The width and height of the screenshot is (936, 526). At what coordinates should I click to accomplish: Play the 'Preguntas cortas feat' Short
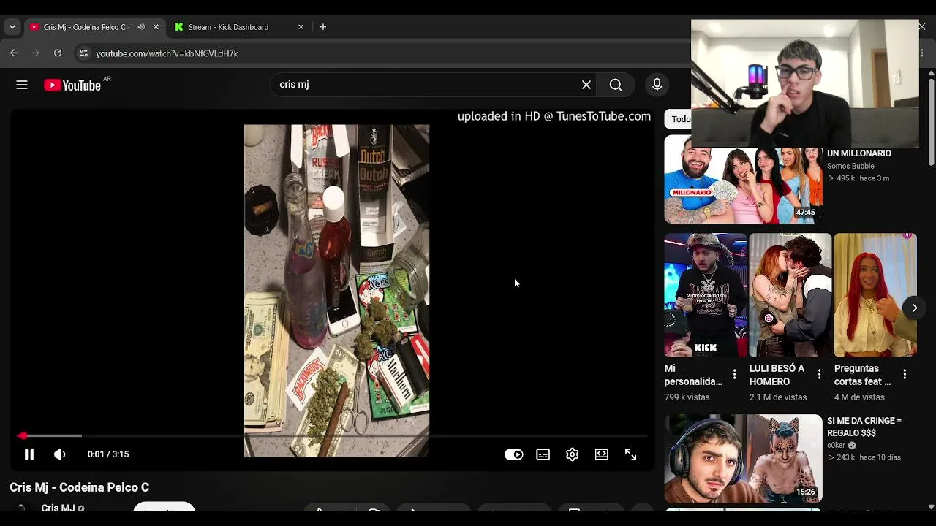click(x=875, y=295)
